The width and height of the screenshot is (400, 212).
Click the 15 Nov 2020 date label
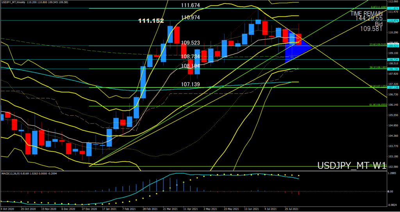coord(49,209)
